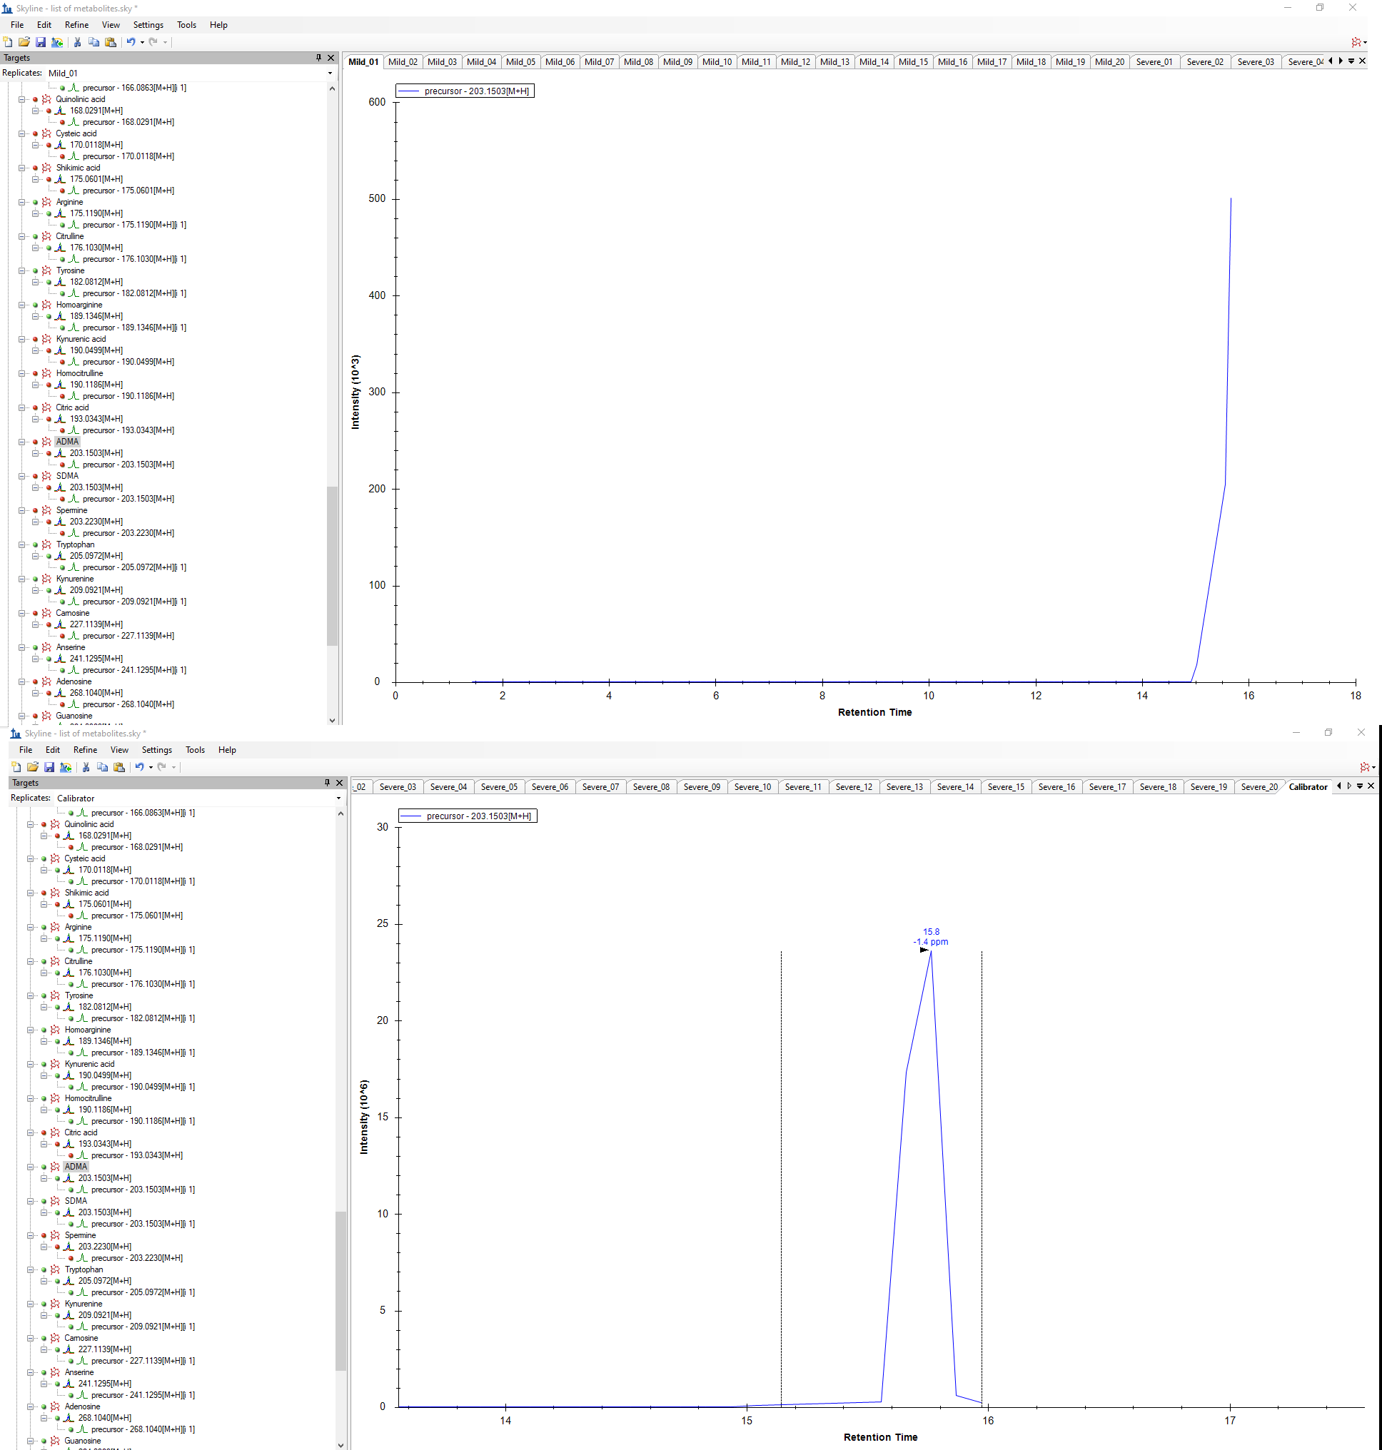This screenshot has height=1450, width=1382.
Task: Select Tryptophan molecule in upper Targets tree
Action: coord(74,545)
